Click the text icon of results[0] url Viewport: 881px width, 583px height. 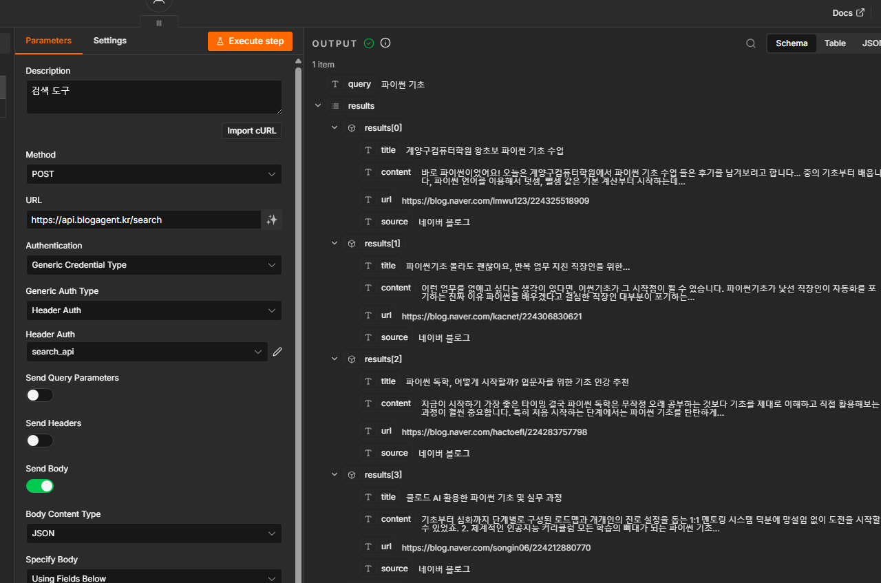click(x=368, y=200)
